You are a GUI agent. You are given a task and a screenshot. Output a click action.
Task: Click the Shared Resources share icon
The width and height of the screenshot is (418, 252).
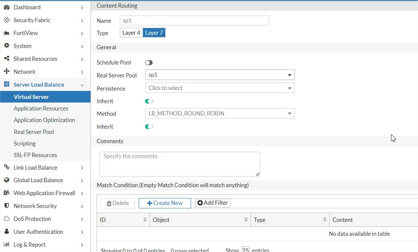[7, 58]
